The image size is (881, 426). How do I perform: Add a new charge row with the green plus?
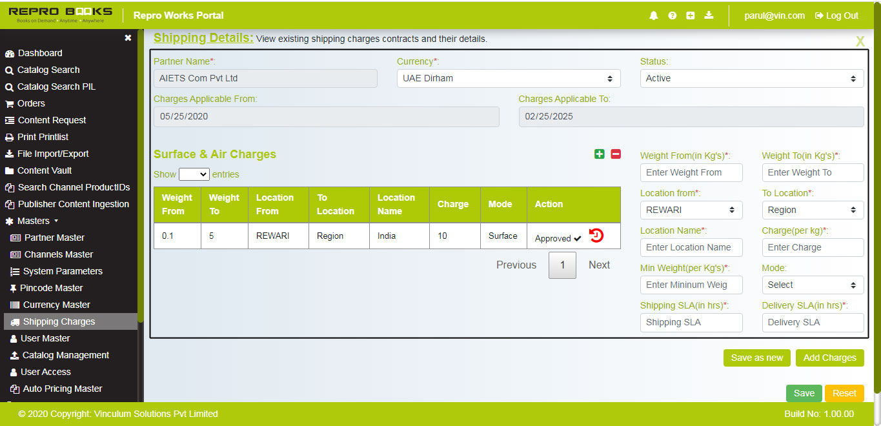(x=599, y=154)
